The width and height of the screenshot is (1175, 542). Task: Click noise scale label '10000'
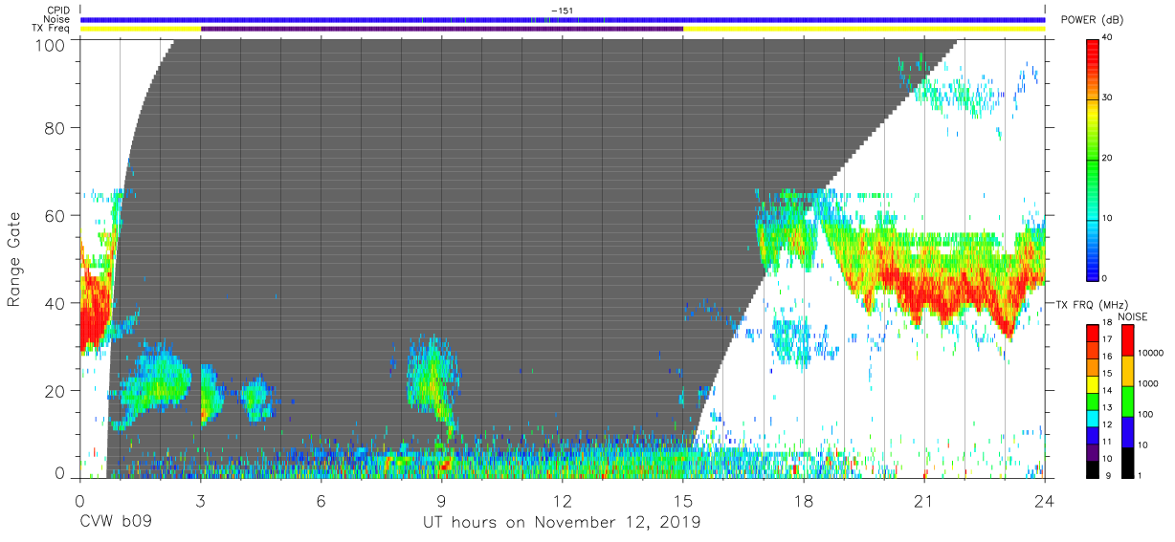[x=1152, y=354]
